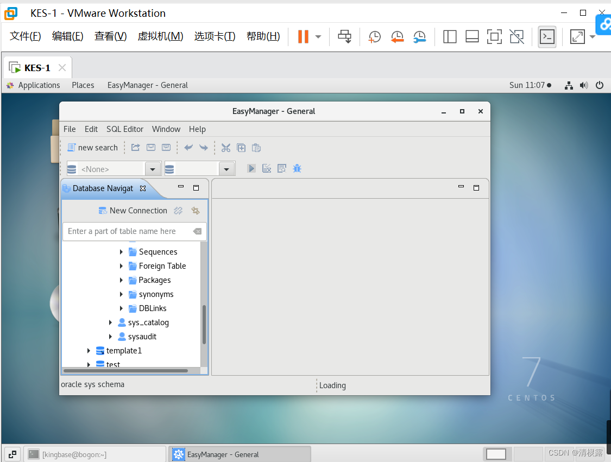Click the open SQL script icon in EasyManager toolbar

click(x=135, y=148)
